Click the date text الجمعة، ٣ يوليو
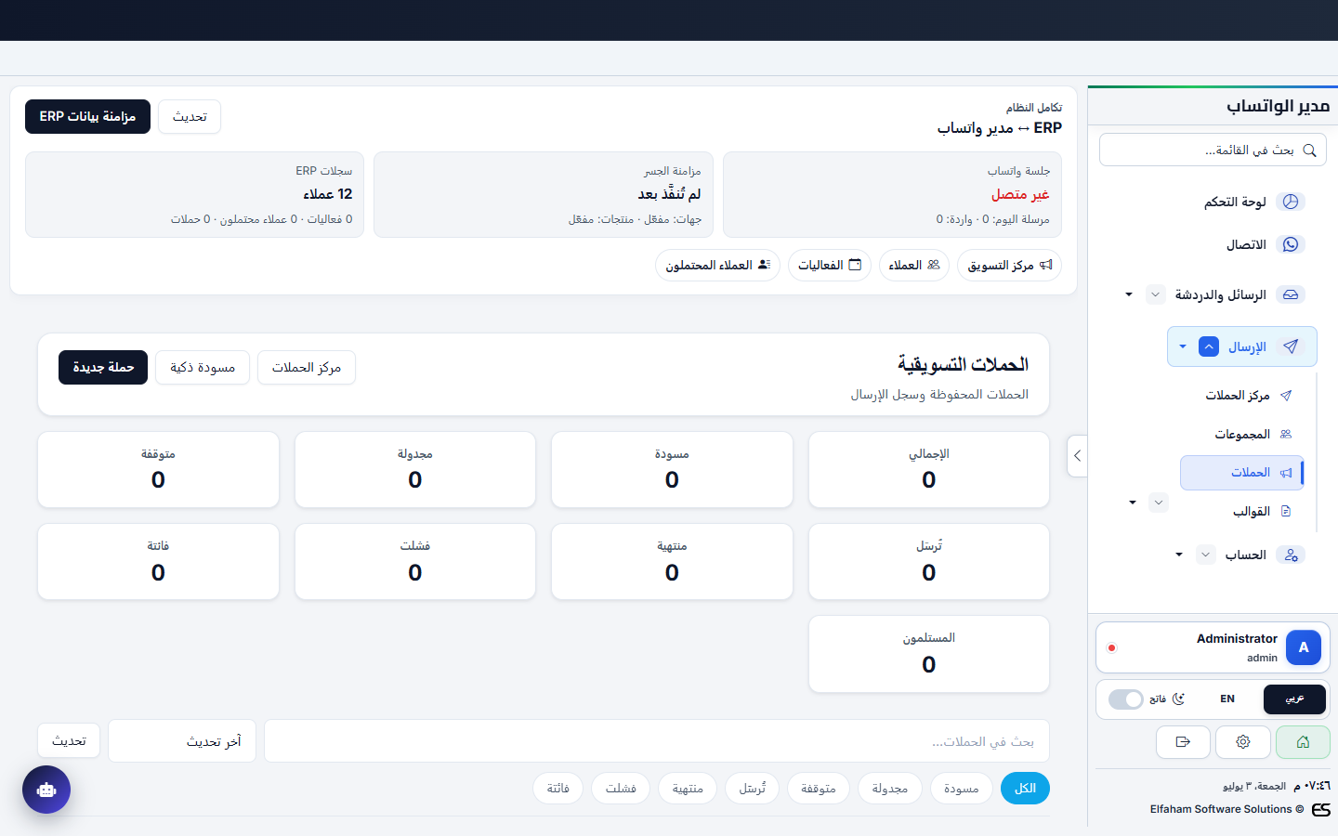The width and height of the screenshot is (1338, 836). click(x=1254, y=786)
